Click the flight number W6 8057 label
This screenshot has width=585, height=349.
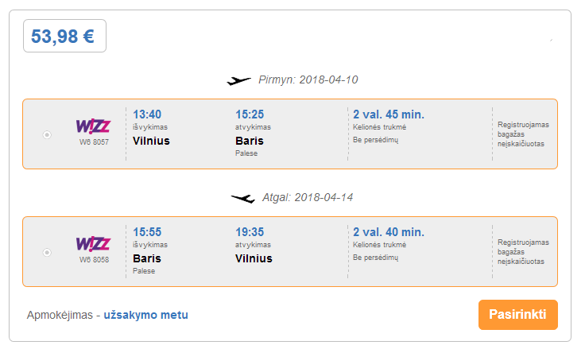[x=94, y=142]
